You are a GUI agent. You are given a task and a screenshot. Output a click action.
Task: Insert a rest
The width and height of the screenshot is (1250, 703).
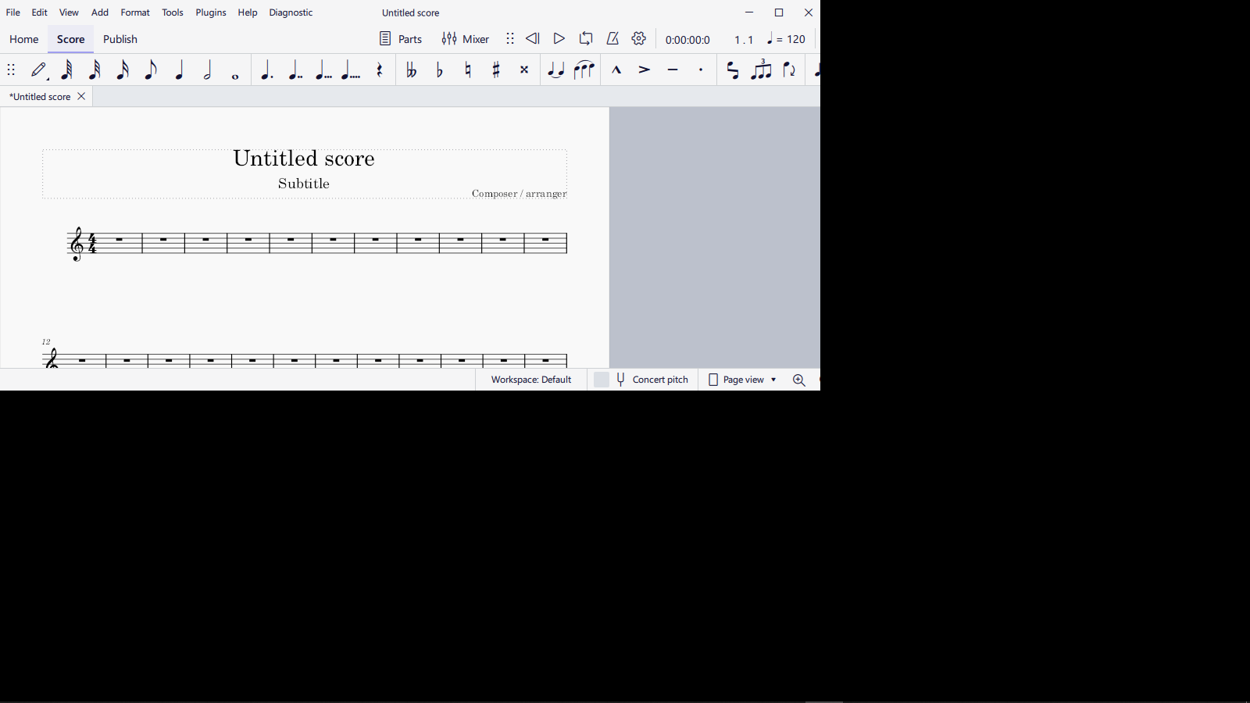(380, 70)
